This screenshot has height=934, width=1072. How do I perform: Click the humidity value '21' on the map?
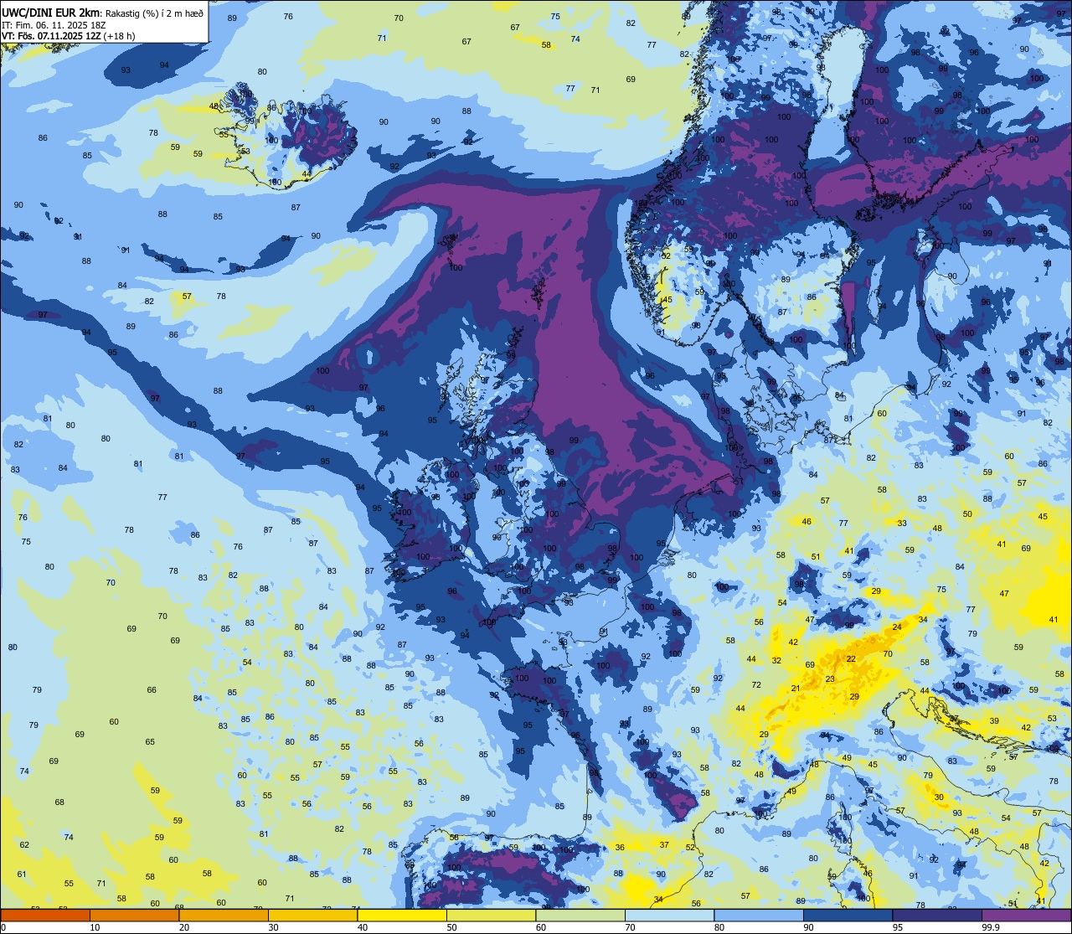(796, 689)
